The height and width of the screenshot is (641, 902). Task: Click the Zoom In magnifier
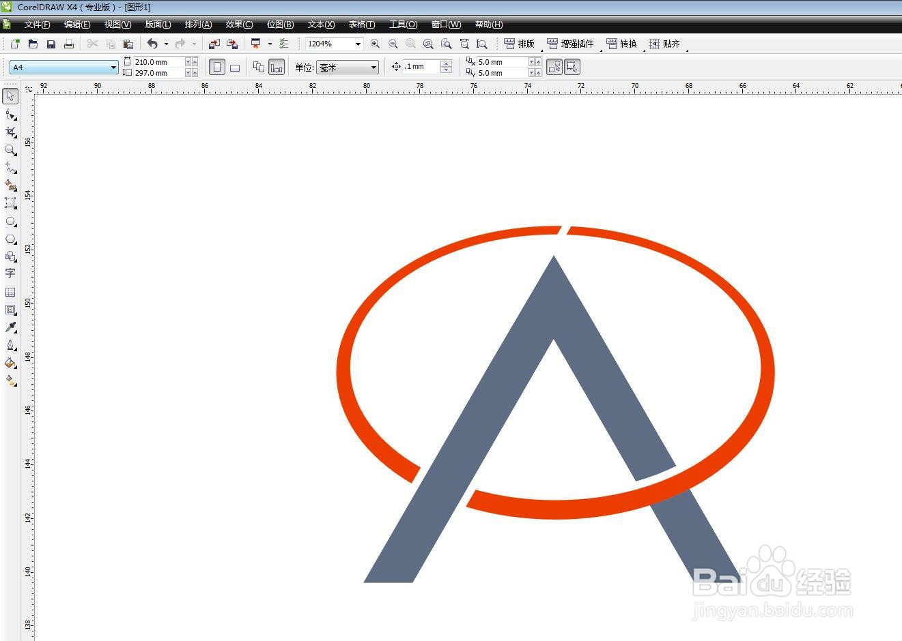pos(375,44)
